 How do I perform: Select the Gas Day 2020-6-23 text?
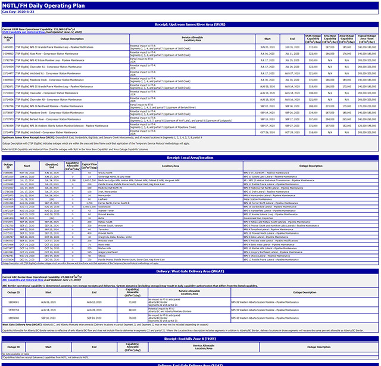tap(18, 11)
